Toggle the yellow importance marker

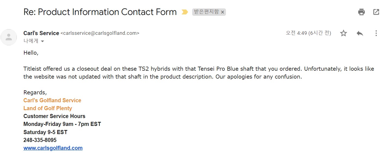pos(185,12)
